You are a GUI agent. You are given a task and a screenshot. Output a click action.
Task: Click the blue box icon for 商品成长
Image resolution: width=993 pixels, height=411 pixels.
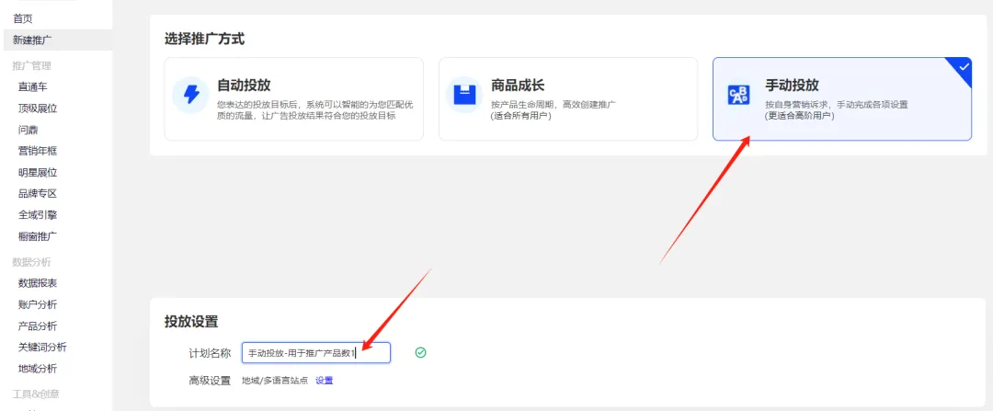pos(465,95)
